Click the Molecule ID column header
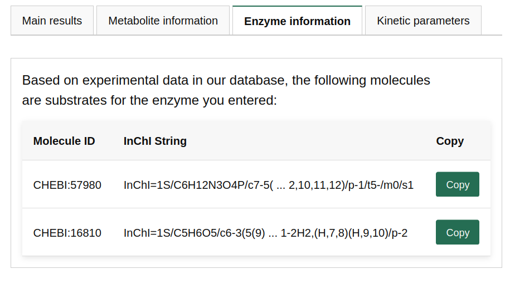 tap(64, 141)
